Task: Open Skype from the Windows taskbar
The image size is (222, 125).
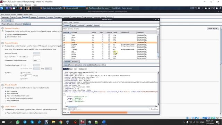Action: click(x=32, y=122)
